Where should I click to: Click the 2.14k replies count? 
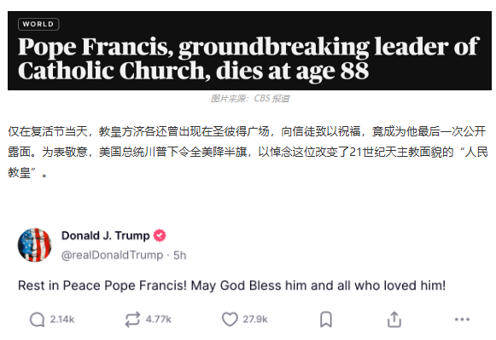click(62, 320)
